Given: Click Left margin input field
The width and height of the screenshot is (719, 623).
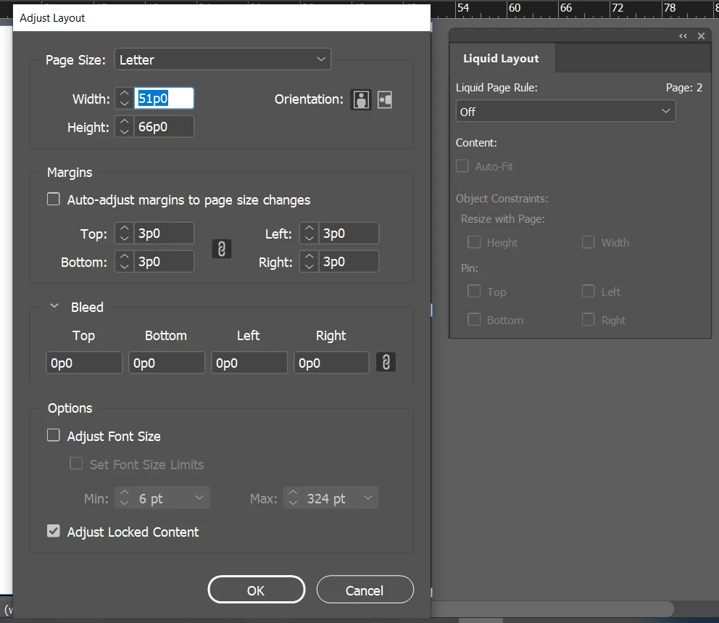Looking at the screenshot, I should (349, 233).
